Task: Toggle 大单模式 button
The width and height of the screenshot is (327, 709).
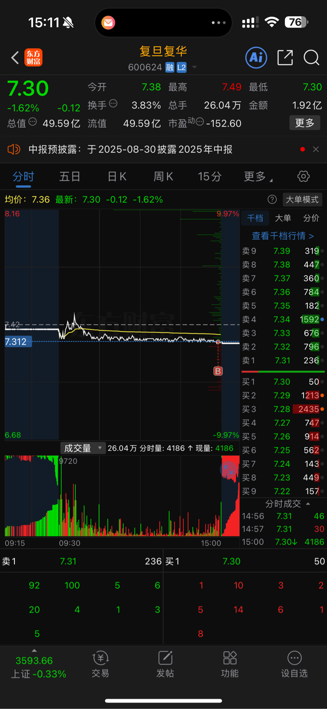Action: point(302,199)
